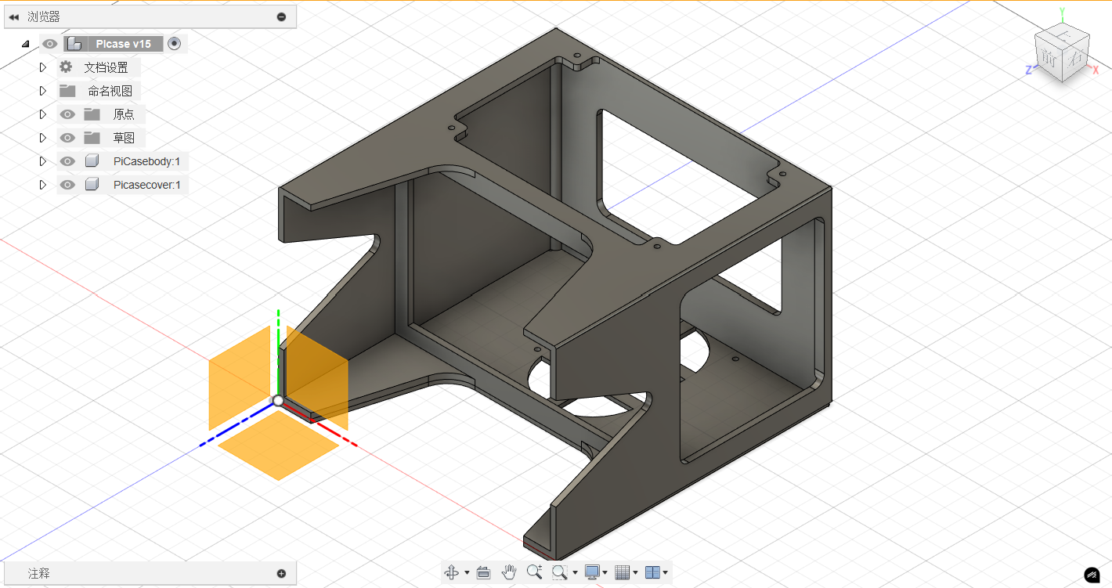Select the Picasecover:1 tree item label

pyautogui.click(x=147, y=185)
